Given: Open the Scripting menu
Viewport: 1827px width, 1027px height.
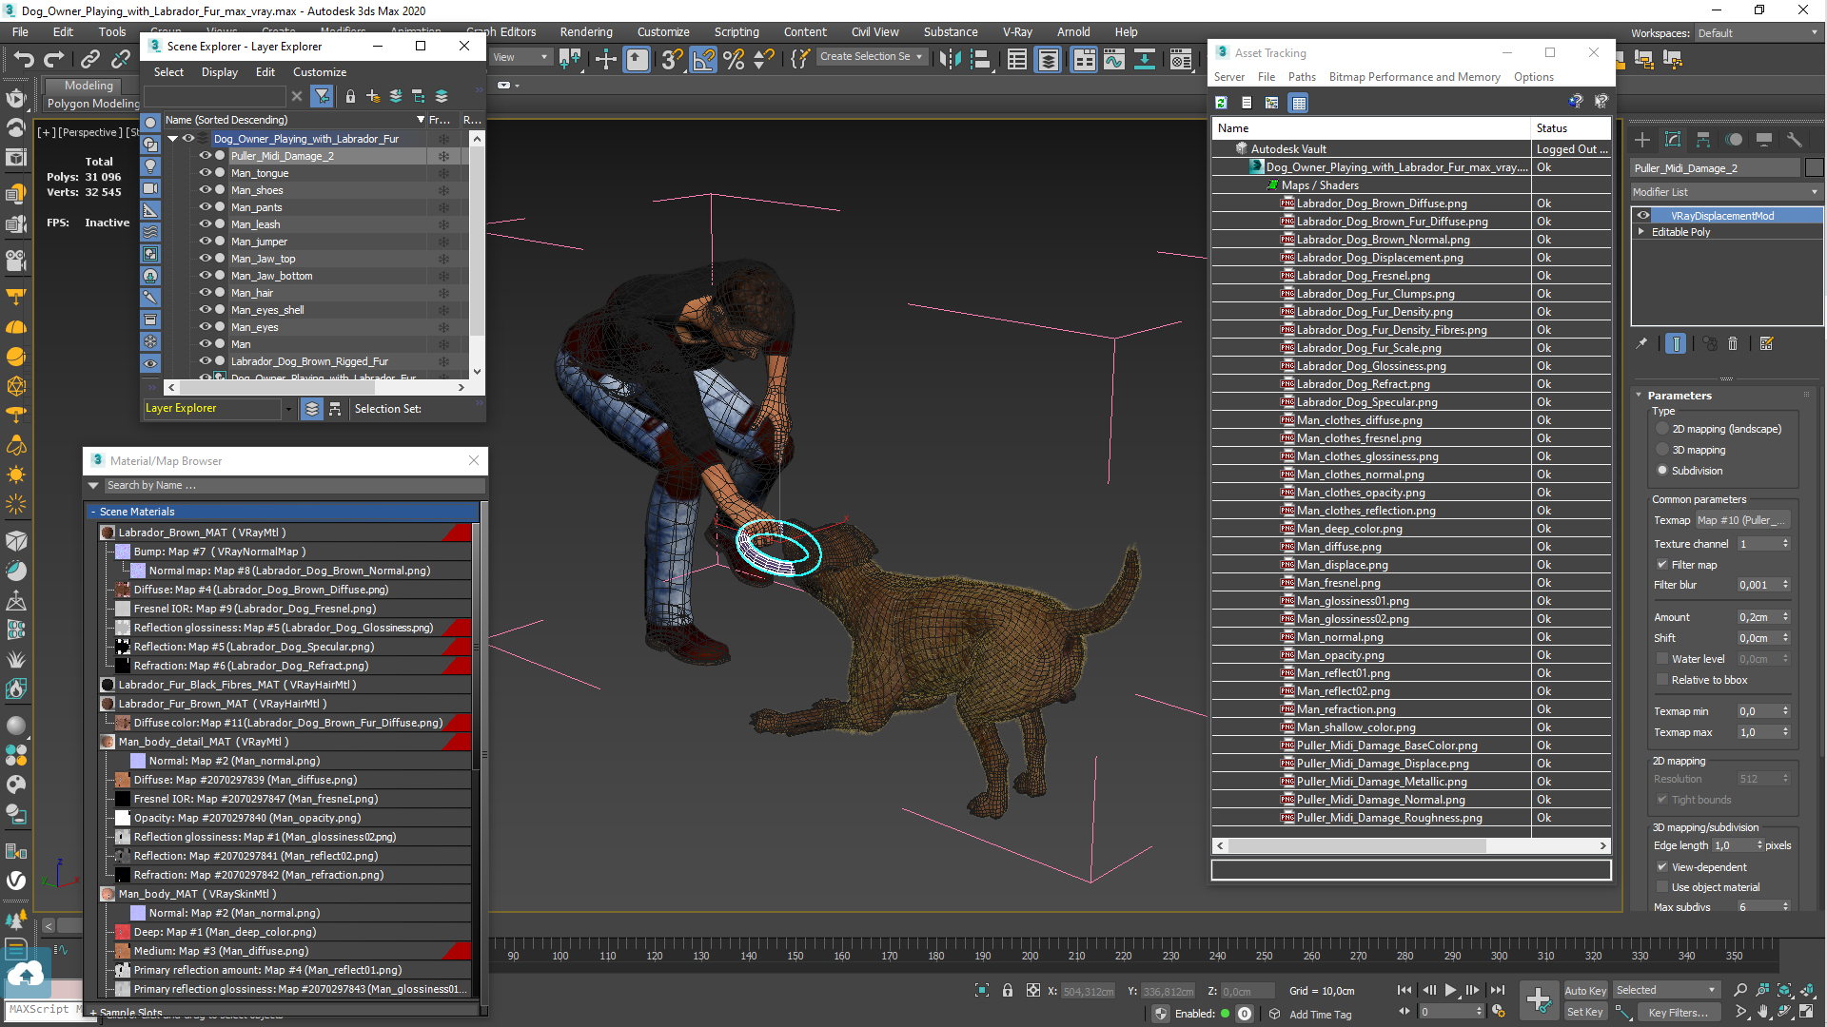Looking at the screenshot, I should tap(737, 31).
